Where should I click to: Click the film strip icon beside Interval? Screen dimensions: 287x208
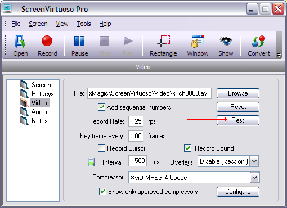[91, 162]
